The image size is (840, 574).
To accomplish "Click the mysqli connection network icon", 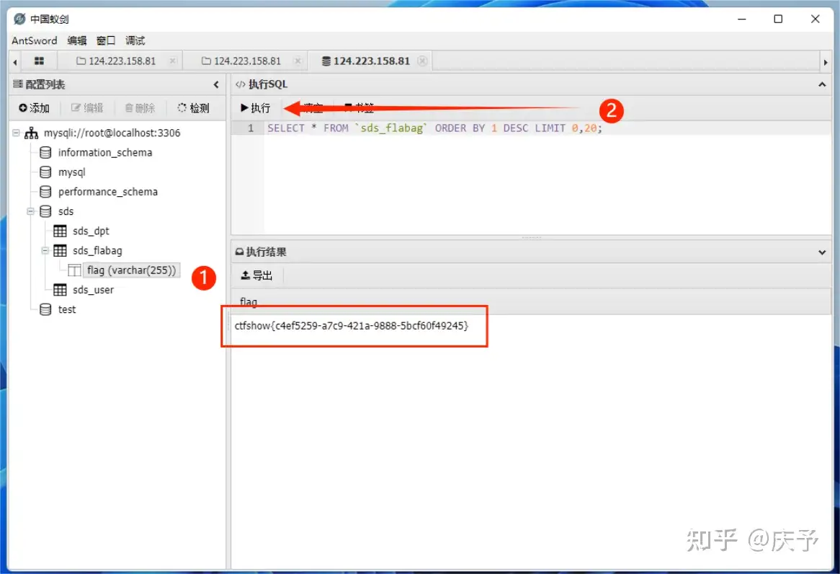I will pos(31,133).
